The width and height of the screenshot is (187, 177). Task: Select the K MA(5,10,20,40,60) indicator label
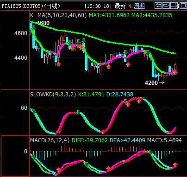point(58,15)
